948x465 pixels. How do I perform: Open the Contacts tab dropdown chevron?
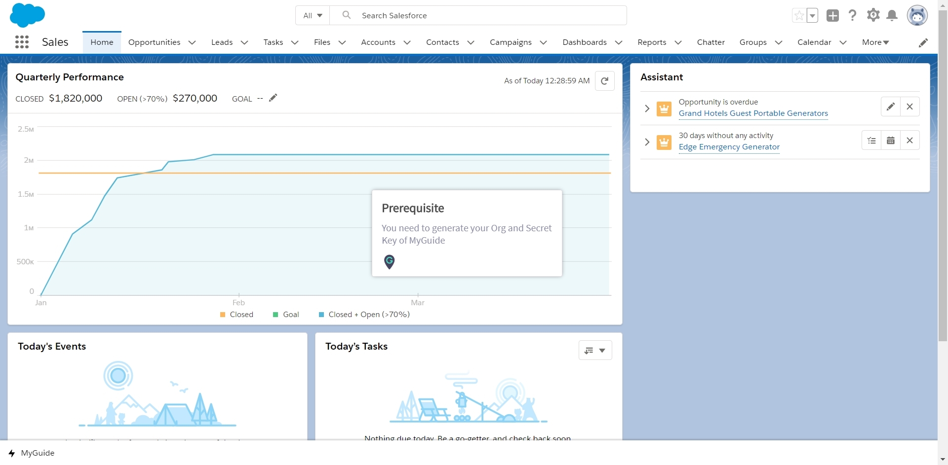[x=471, y=42]
